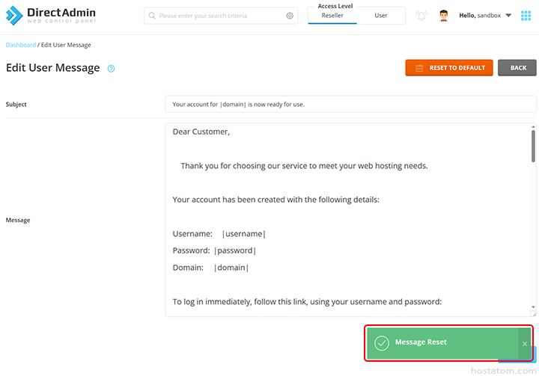Viewport: 539px width, 376px height.
Task: Switch access level to Reseller
Action: 332,16
